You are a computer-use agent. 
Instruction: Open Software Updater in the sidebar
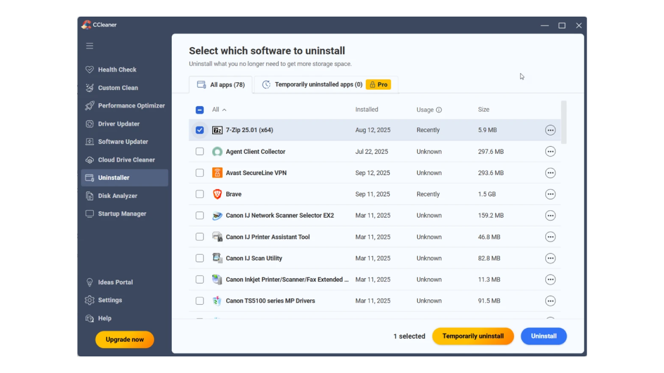(125, 141)
